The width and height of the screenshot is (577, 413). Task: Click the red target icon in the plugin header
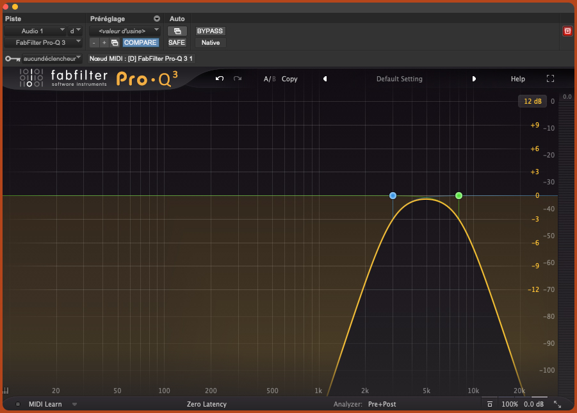pyautogui.click(x=567, y=31)
